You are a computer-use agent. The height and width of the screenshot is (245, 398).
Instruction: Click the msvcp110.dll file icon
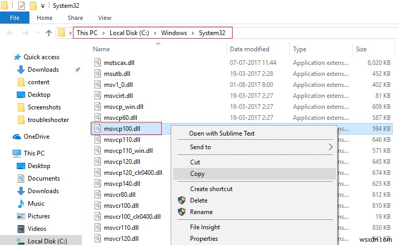(x=98, y=140)
